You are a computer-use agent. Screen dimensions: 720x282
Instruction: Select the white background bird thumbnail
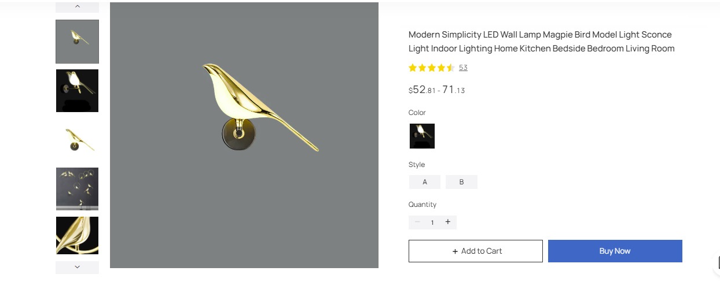(x=77, y=140)
